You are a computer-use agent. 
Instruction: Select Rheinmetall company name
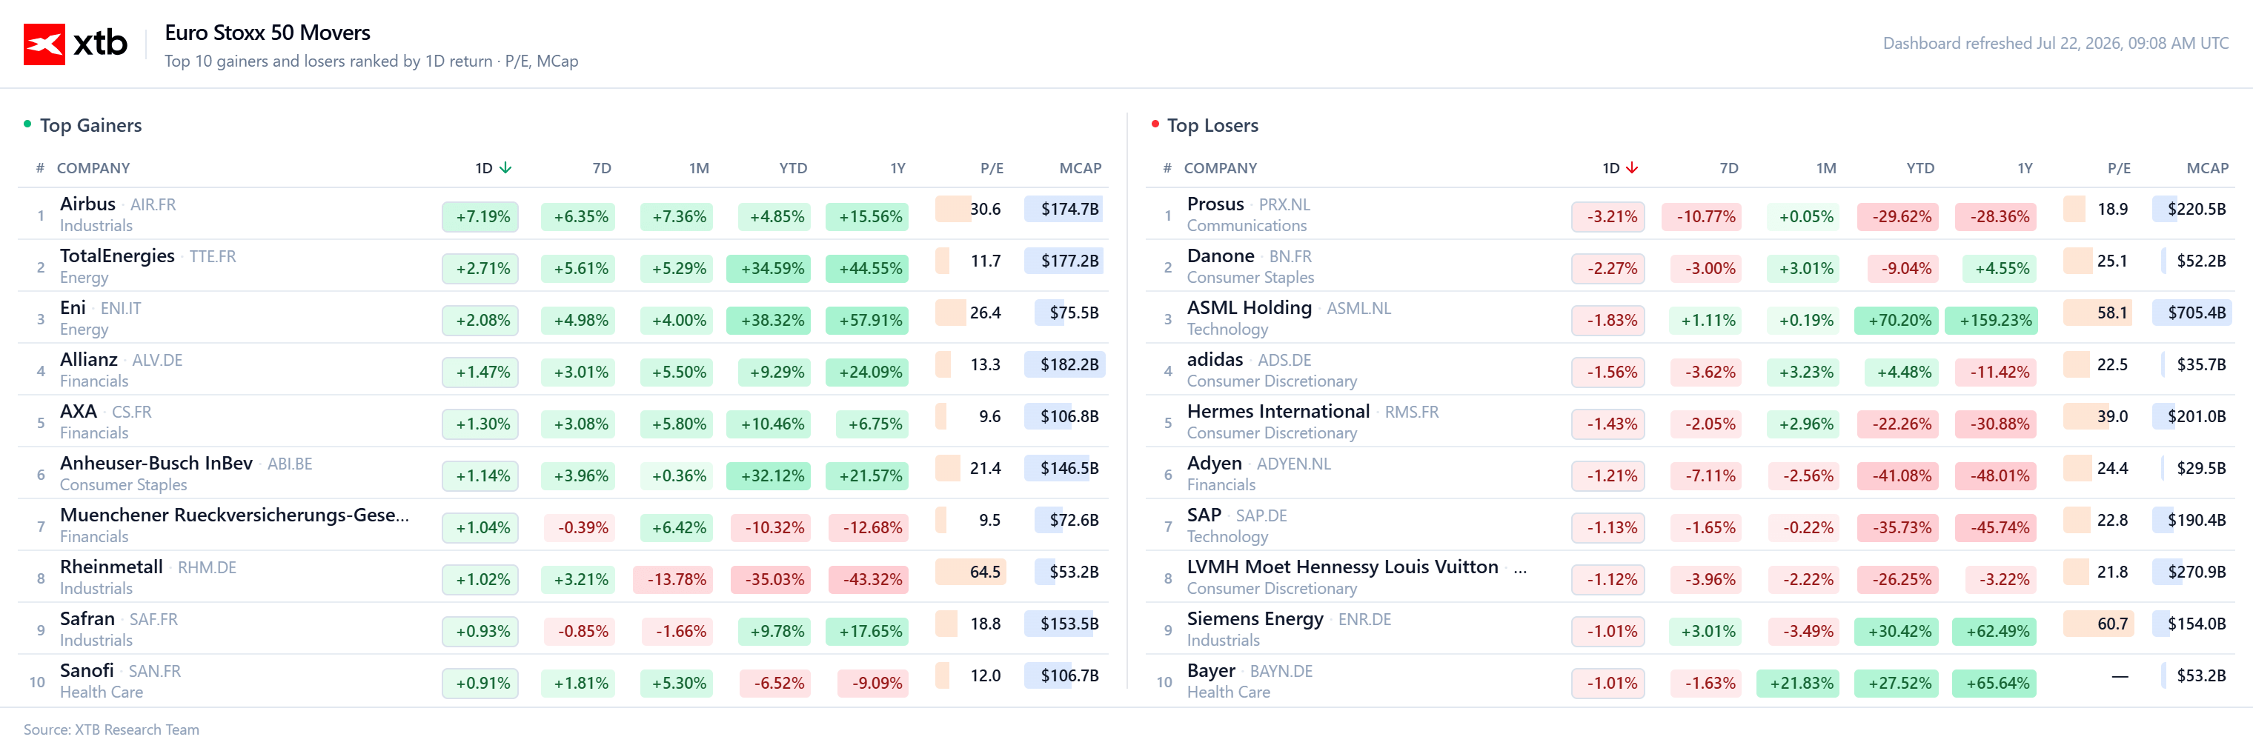click(x=111, y=567)
